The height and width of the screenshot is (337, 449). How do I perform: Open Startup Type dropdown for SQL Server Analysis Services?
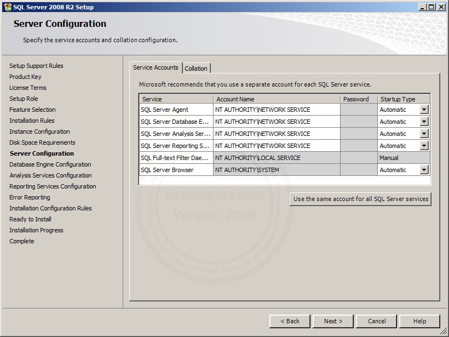click(424, 134)
